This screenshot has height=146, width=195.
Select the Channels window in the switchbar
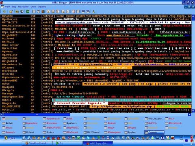tap(154, 132)
